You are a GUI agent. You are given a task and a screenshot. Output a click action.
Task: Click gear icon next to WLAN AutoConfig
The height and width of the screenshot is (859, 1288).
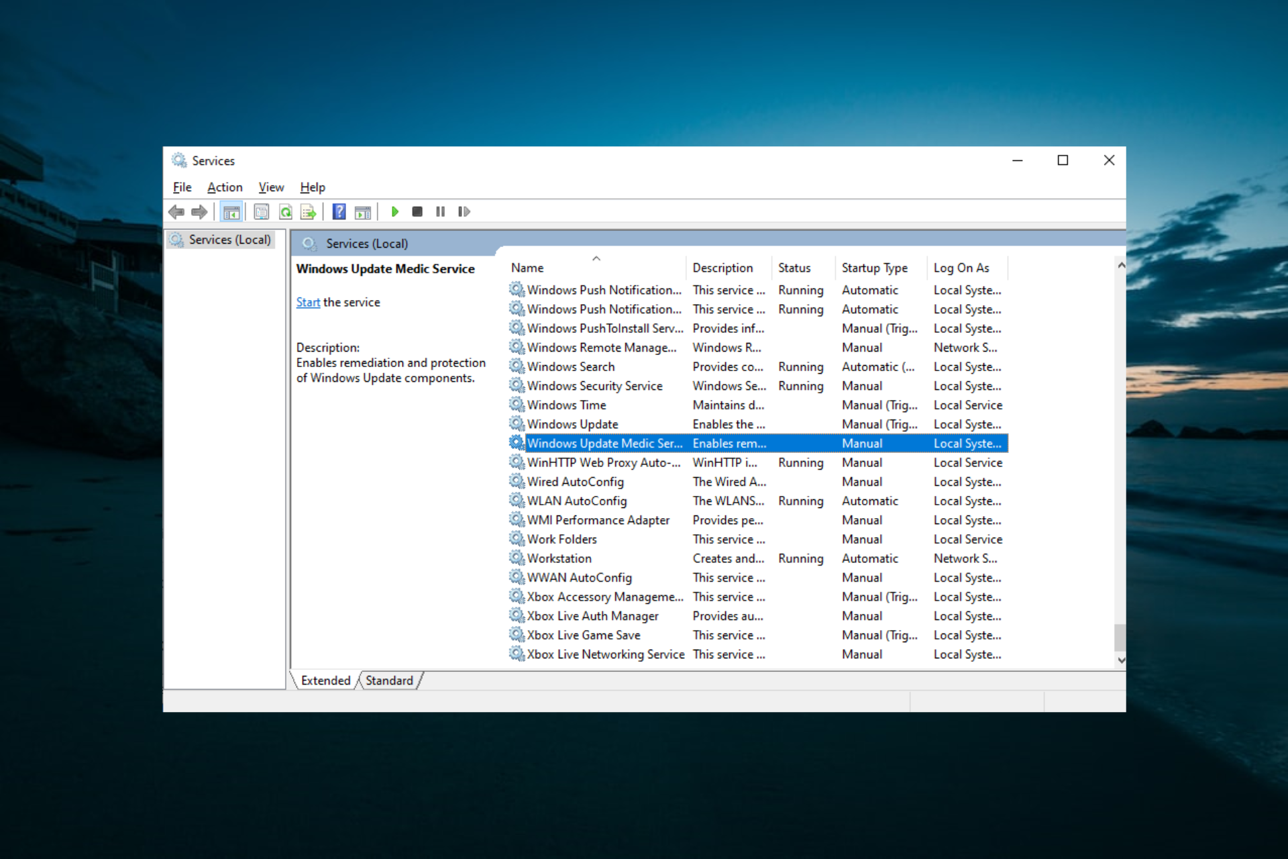(517, 501)
